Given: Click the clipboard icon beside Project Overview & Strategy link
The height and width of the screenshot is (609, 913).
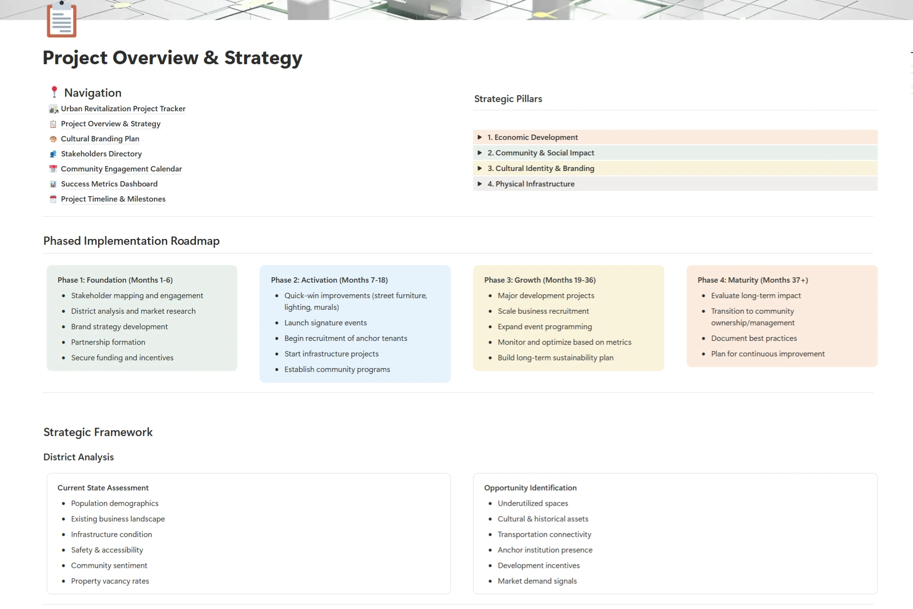Looking at the screenshot, I should 53,124.
